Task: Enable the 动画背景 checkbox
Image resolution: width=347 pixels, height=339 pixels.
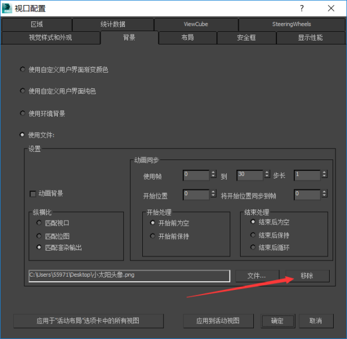Action: click(33, 194)
